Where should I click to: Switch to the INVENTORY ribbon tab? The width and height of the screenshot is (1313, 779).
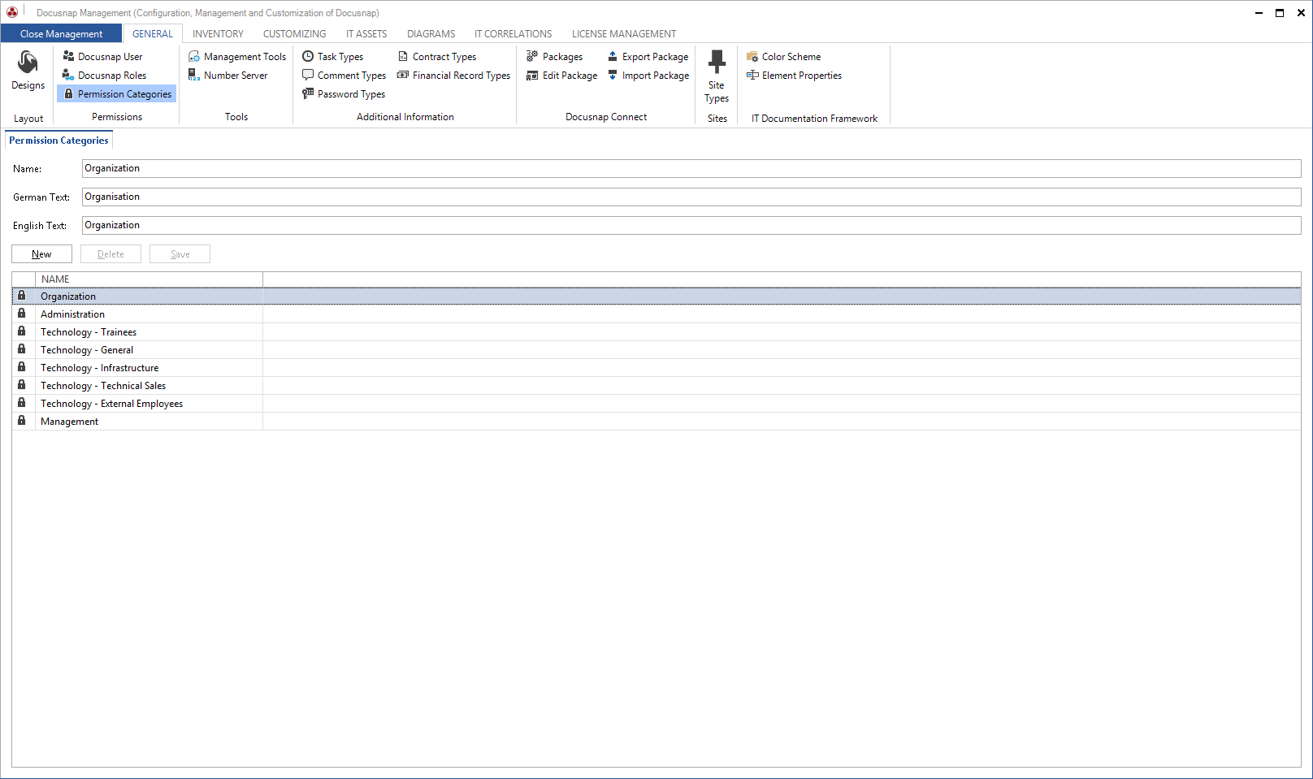pos(218,34)
